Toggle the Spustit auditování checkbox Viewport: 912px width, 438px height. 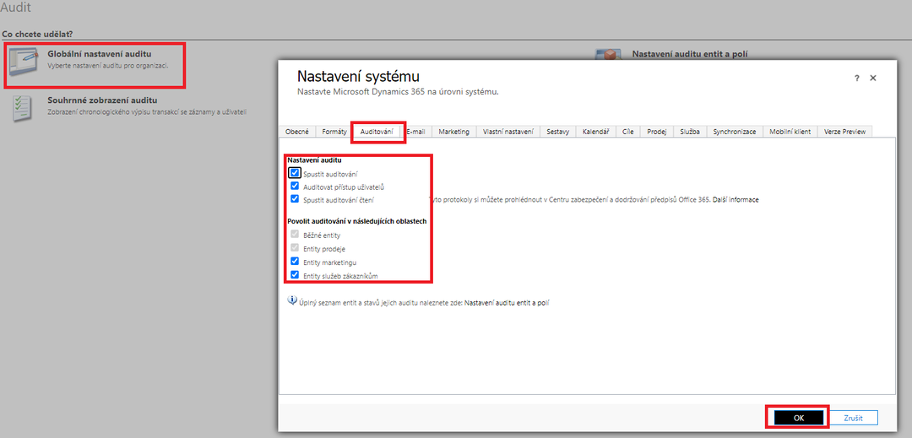pos(295,173)
